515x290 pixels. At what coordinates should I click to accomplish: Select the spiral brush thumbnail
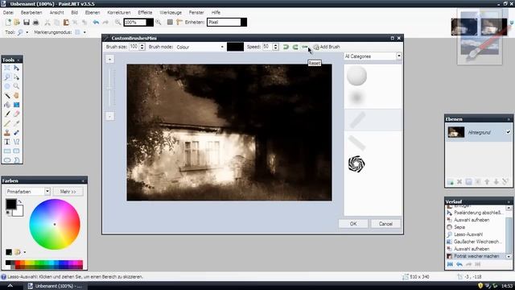[356, 164]
